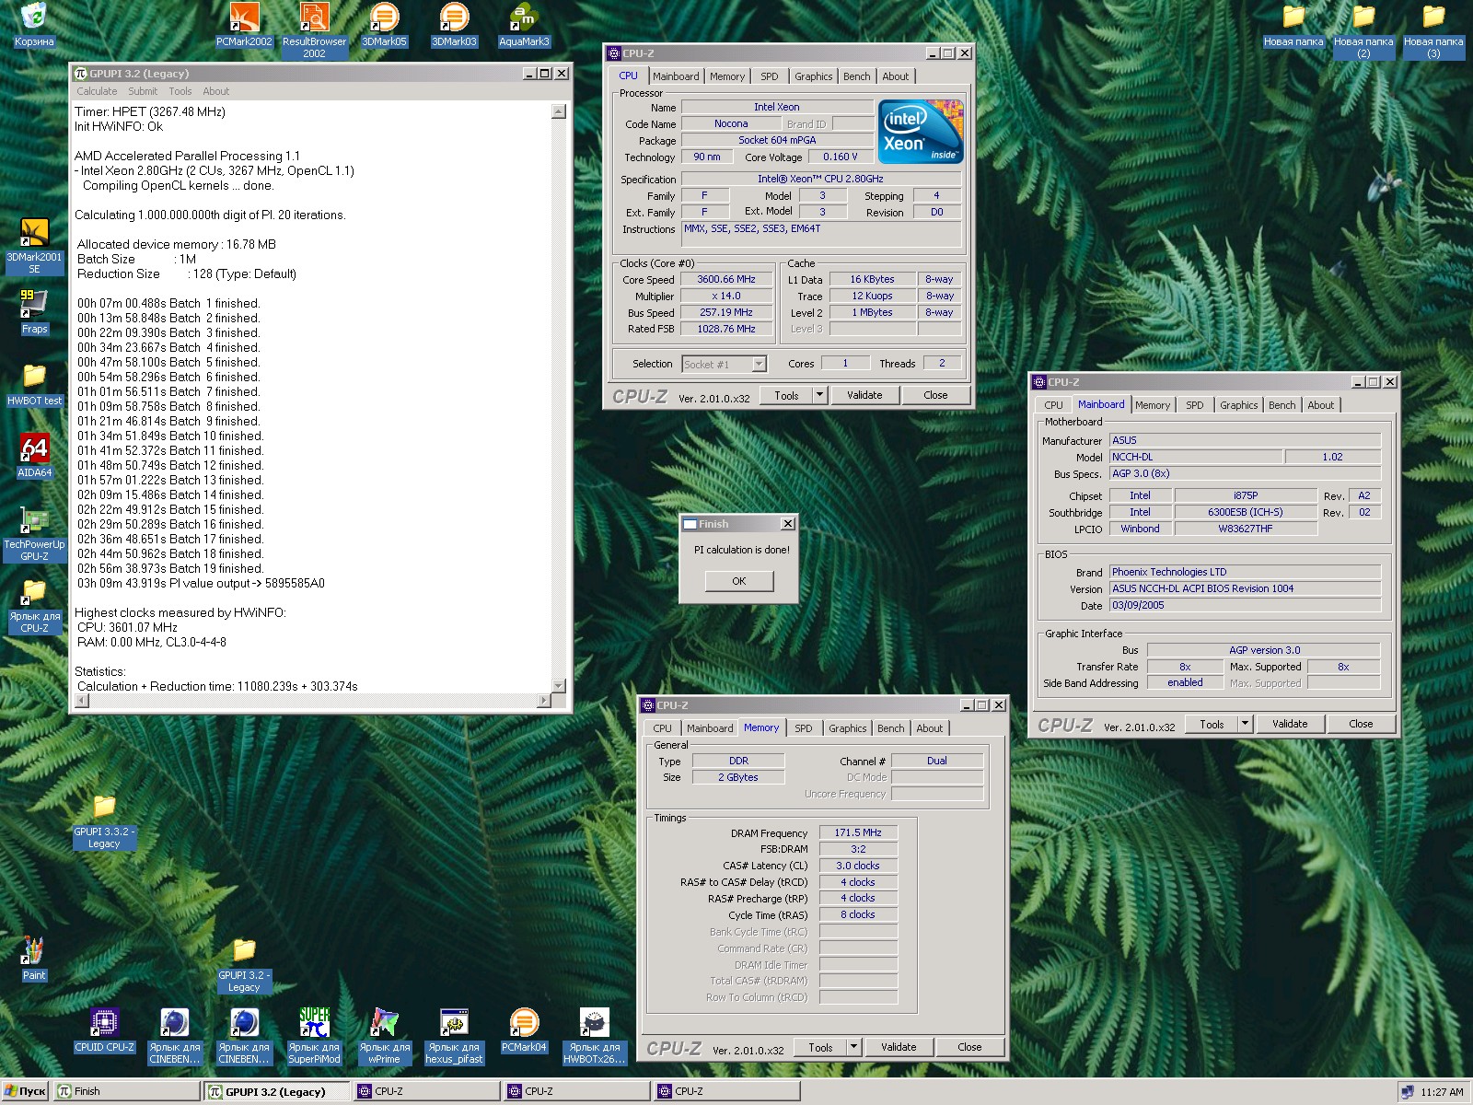Viewport: 1473px width, 1105px height.
Task: Click the NCCH-DL model field
Action: (1195, 458)
